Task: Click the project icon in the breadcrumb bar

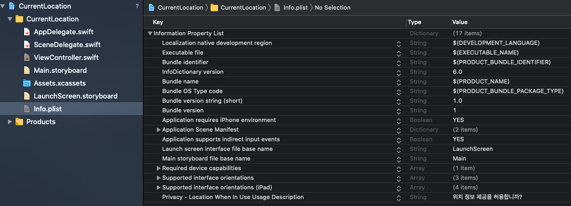Action: (151, 7)
